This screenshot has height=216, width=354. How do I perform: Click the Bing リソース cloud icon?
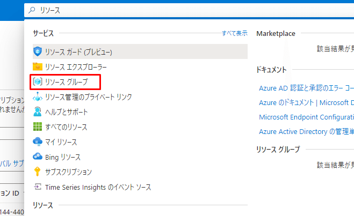tap(38, 157)
